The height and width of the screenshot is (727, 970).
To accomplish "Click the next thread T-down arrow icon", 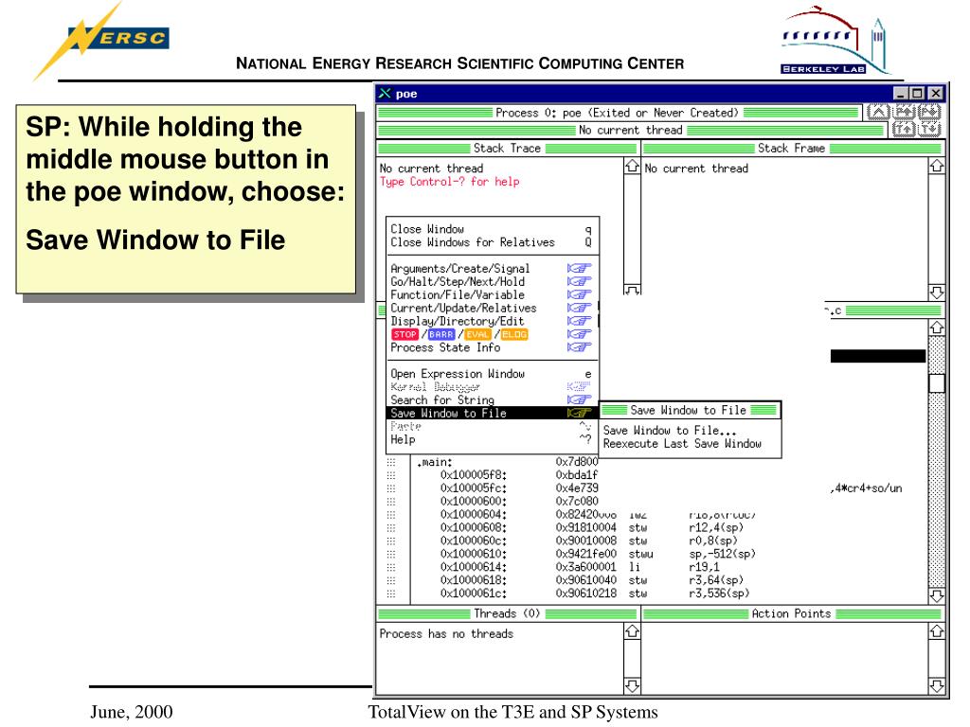I will point(929,129).
